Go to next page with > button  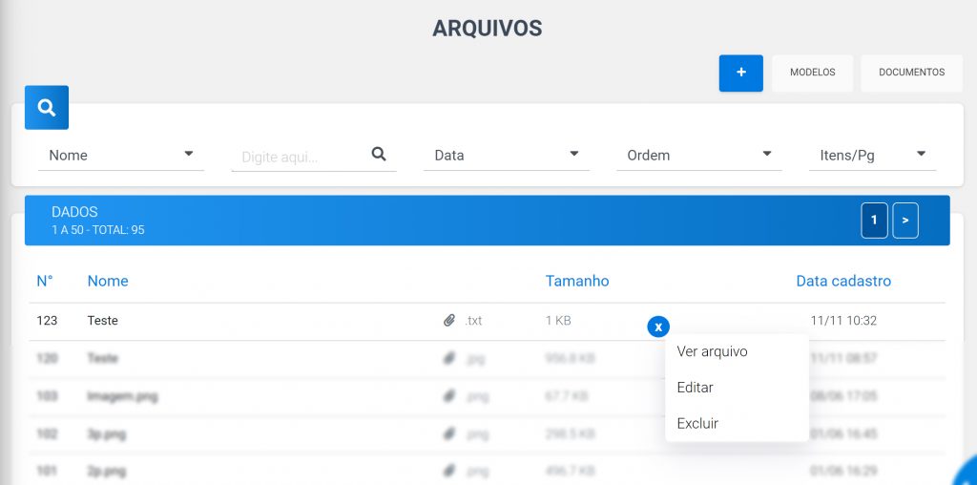coord(905,220)
